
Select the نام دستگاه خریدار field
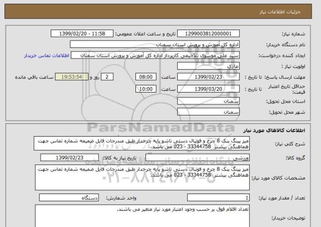(155, 45)
